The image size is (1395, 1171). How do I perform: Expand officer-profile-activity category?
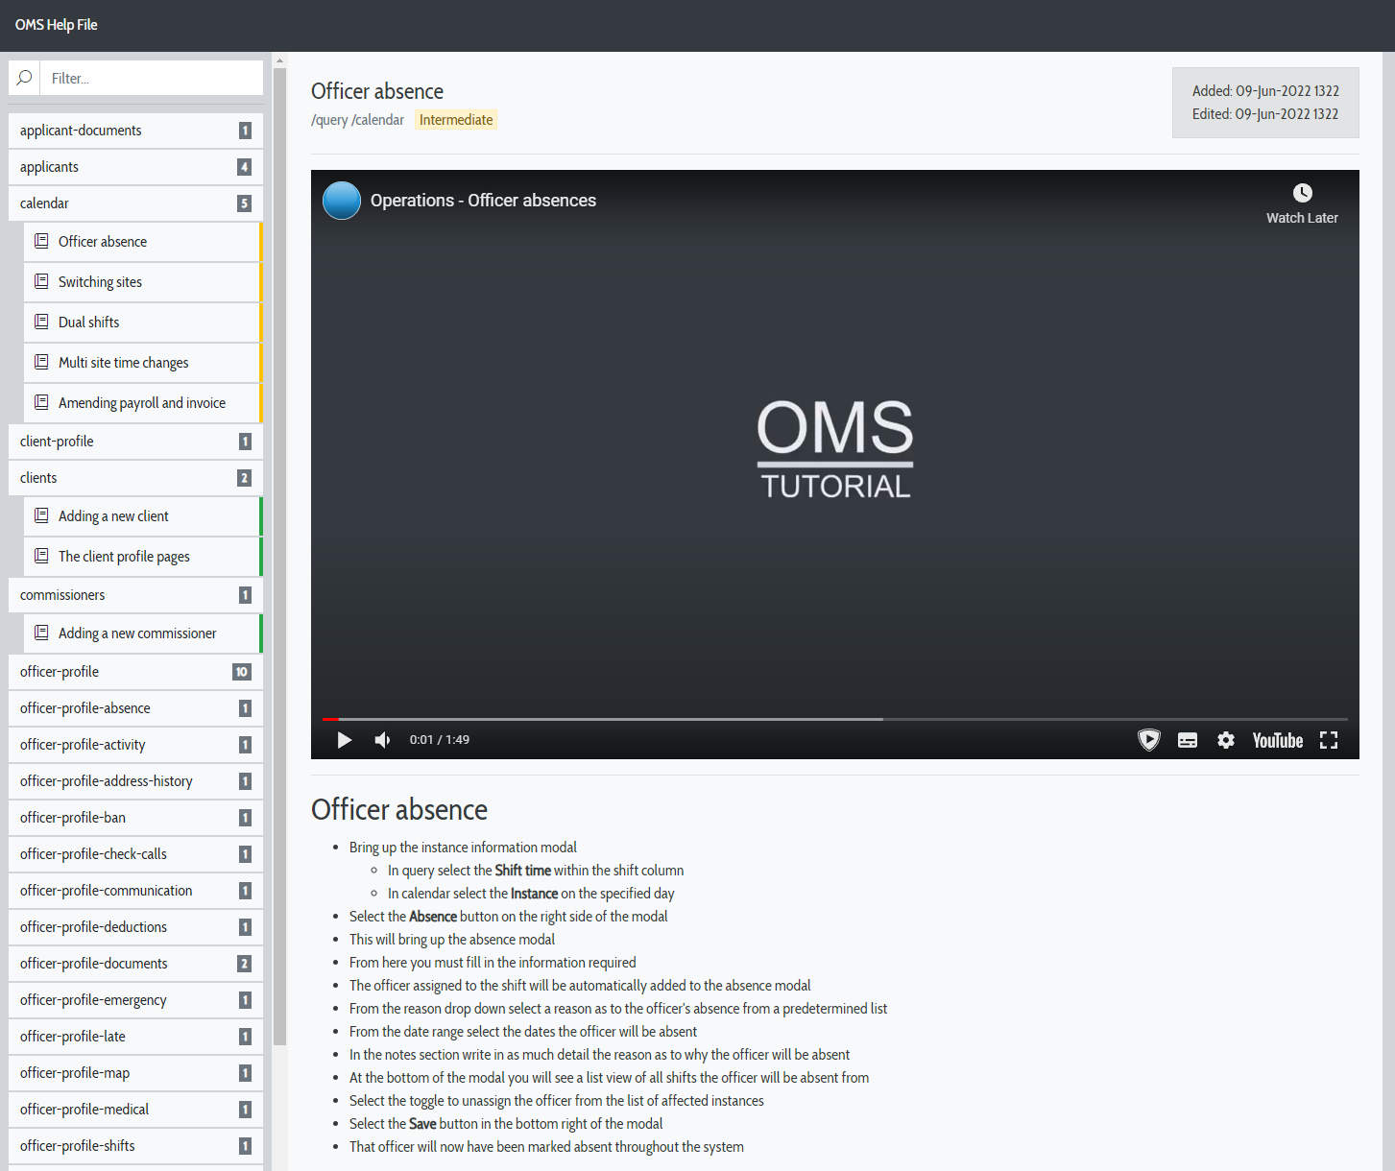point(135,745)
